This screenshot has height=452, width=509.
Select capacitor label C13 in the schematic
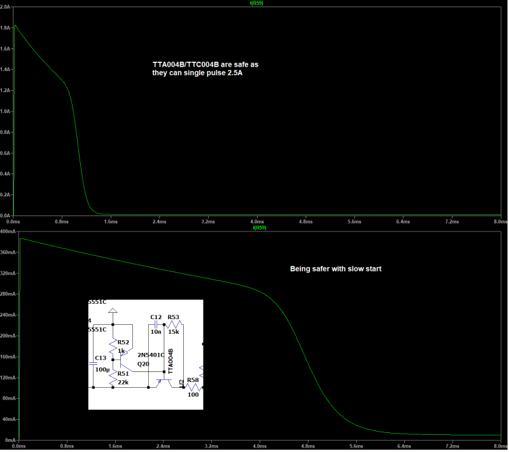(x=101, y=358)
